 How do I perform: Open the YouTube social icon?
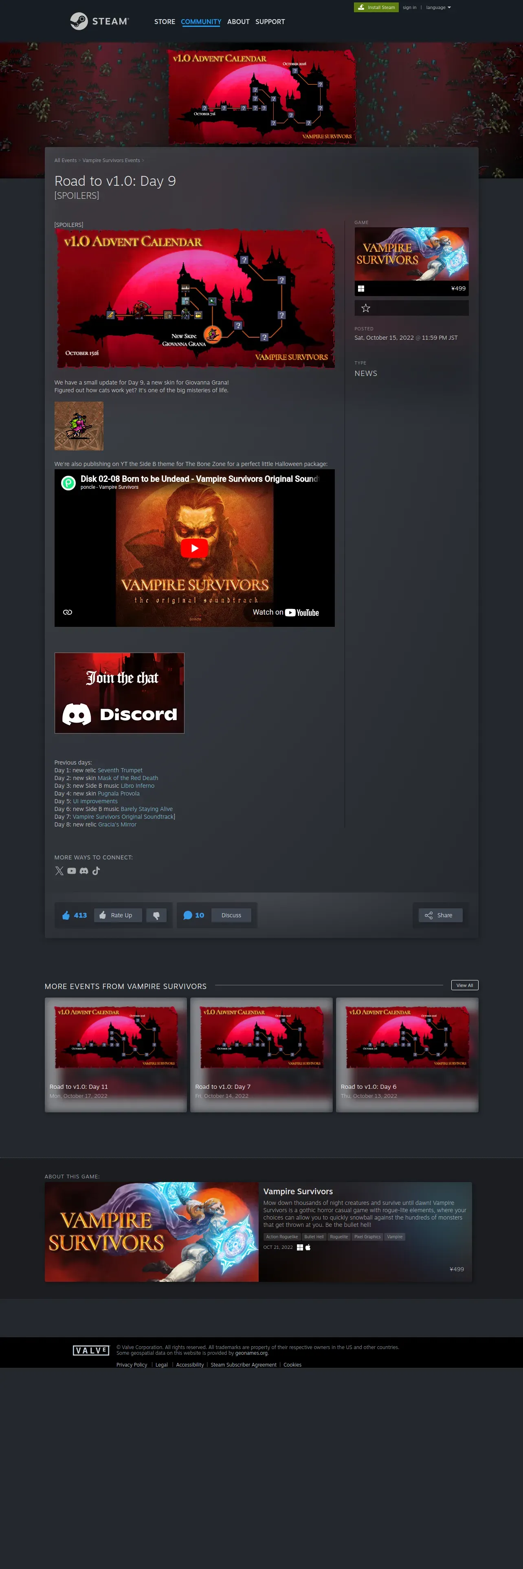(x=72, y=871)
